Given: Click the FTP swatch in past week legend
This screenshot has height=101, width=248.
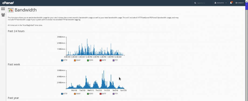Looking at the screenshot, I should tap(113, 94).
